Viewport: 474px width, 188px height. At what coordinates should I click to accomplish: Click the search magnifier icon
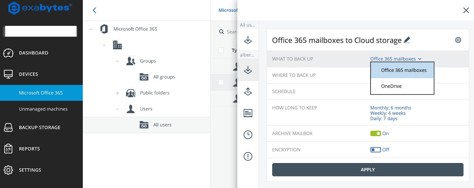point(221,32)
